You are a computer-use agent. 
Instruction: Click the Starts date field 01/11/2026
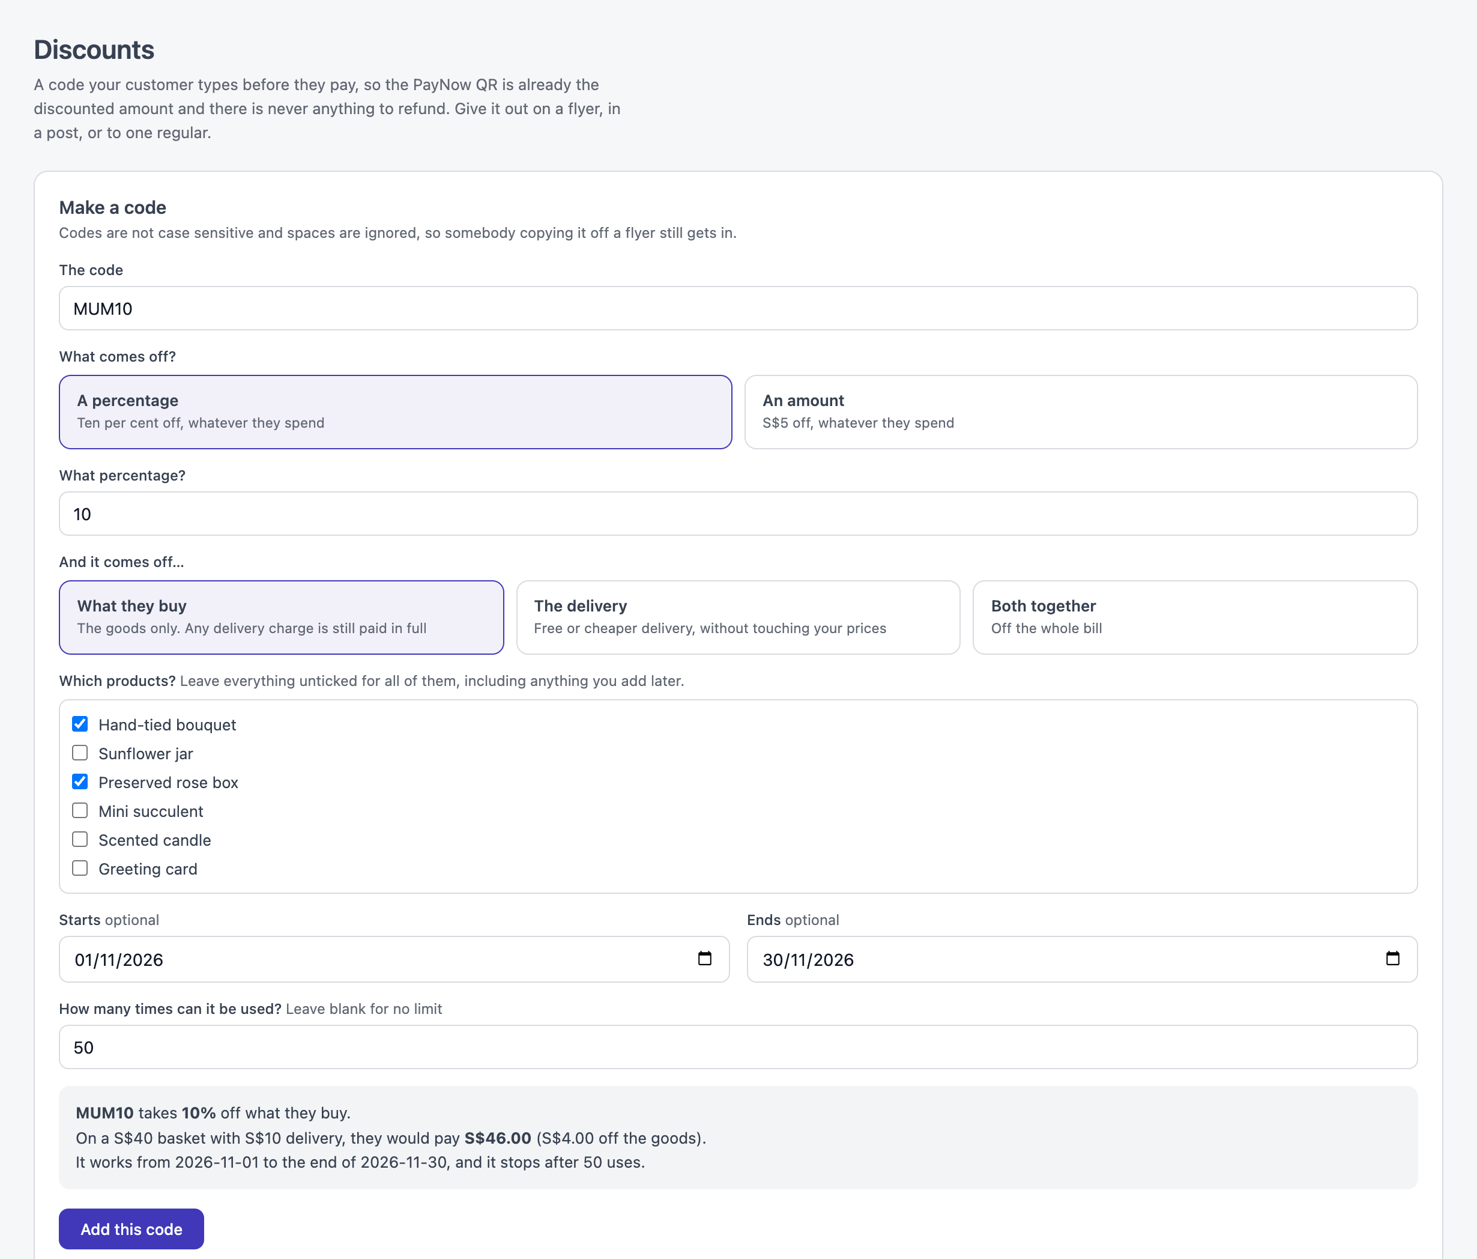pos(394,959)
